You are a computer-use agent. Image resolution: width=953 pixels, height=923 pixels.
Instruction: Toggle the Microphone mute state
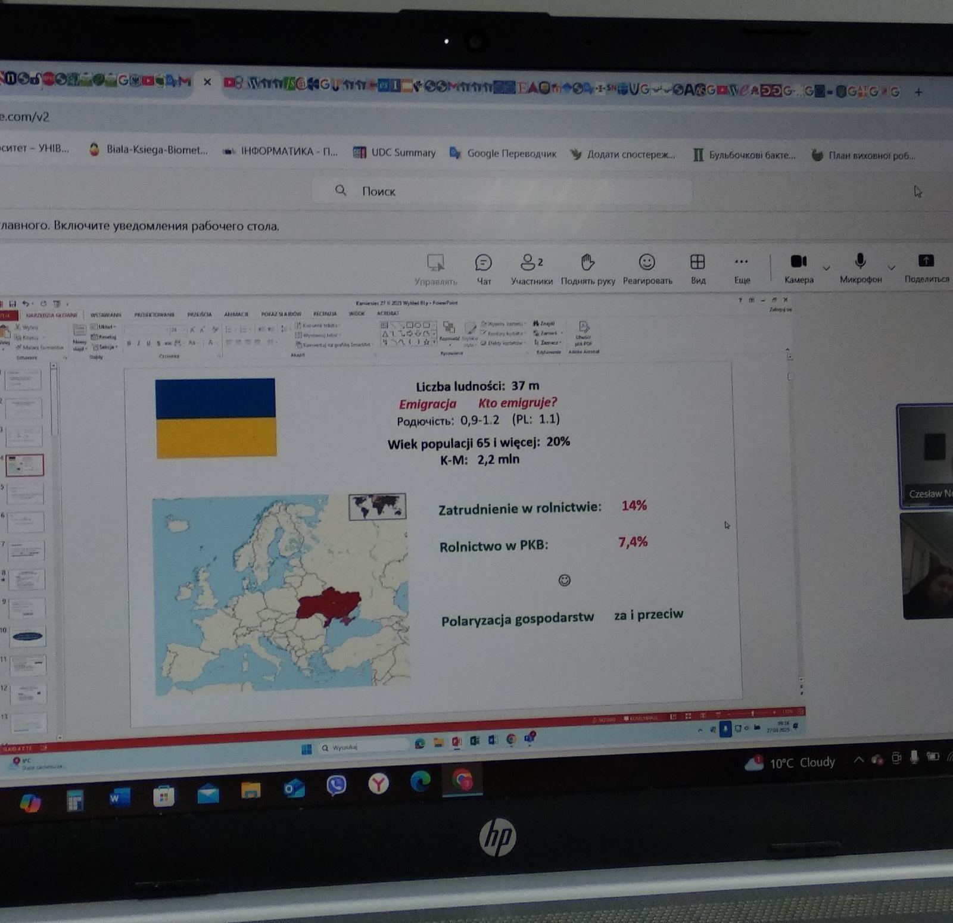pos(860,267)
